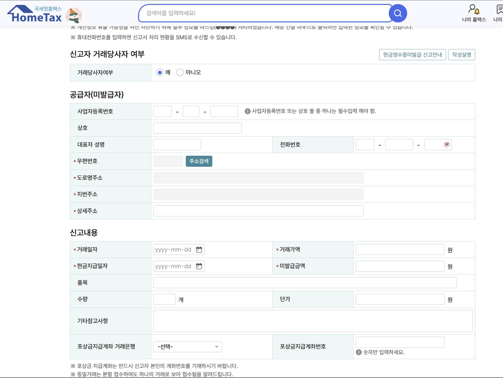
Task: Click the 작성설명 button
Action: 461,55
